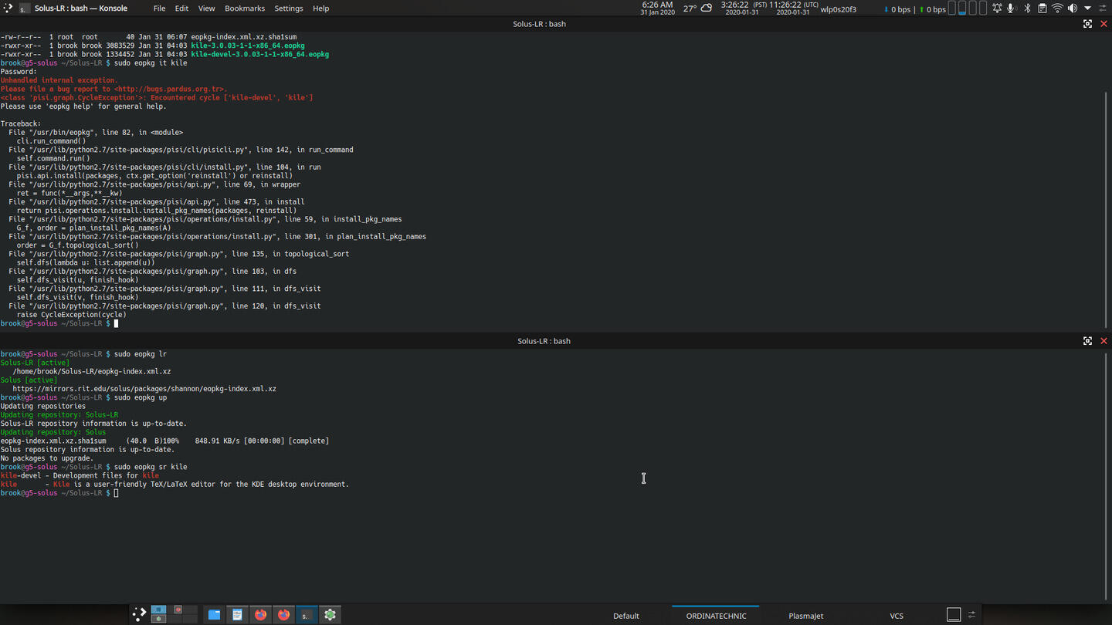Click the Konsole application icon at top-left
Screen dimensions: 1112x625
(24, 8)
